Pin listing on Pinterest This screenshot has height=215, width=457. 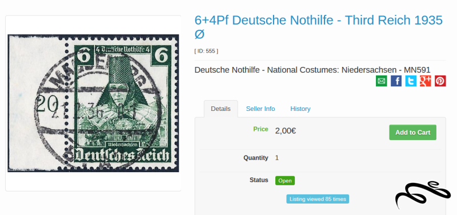440,81
